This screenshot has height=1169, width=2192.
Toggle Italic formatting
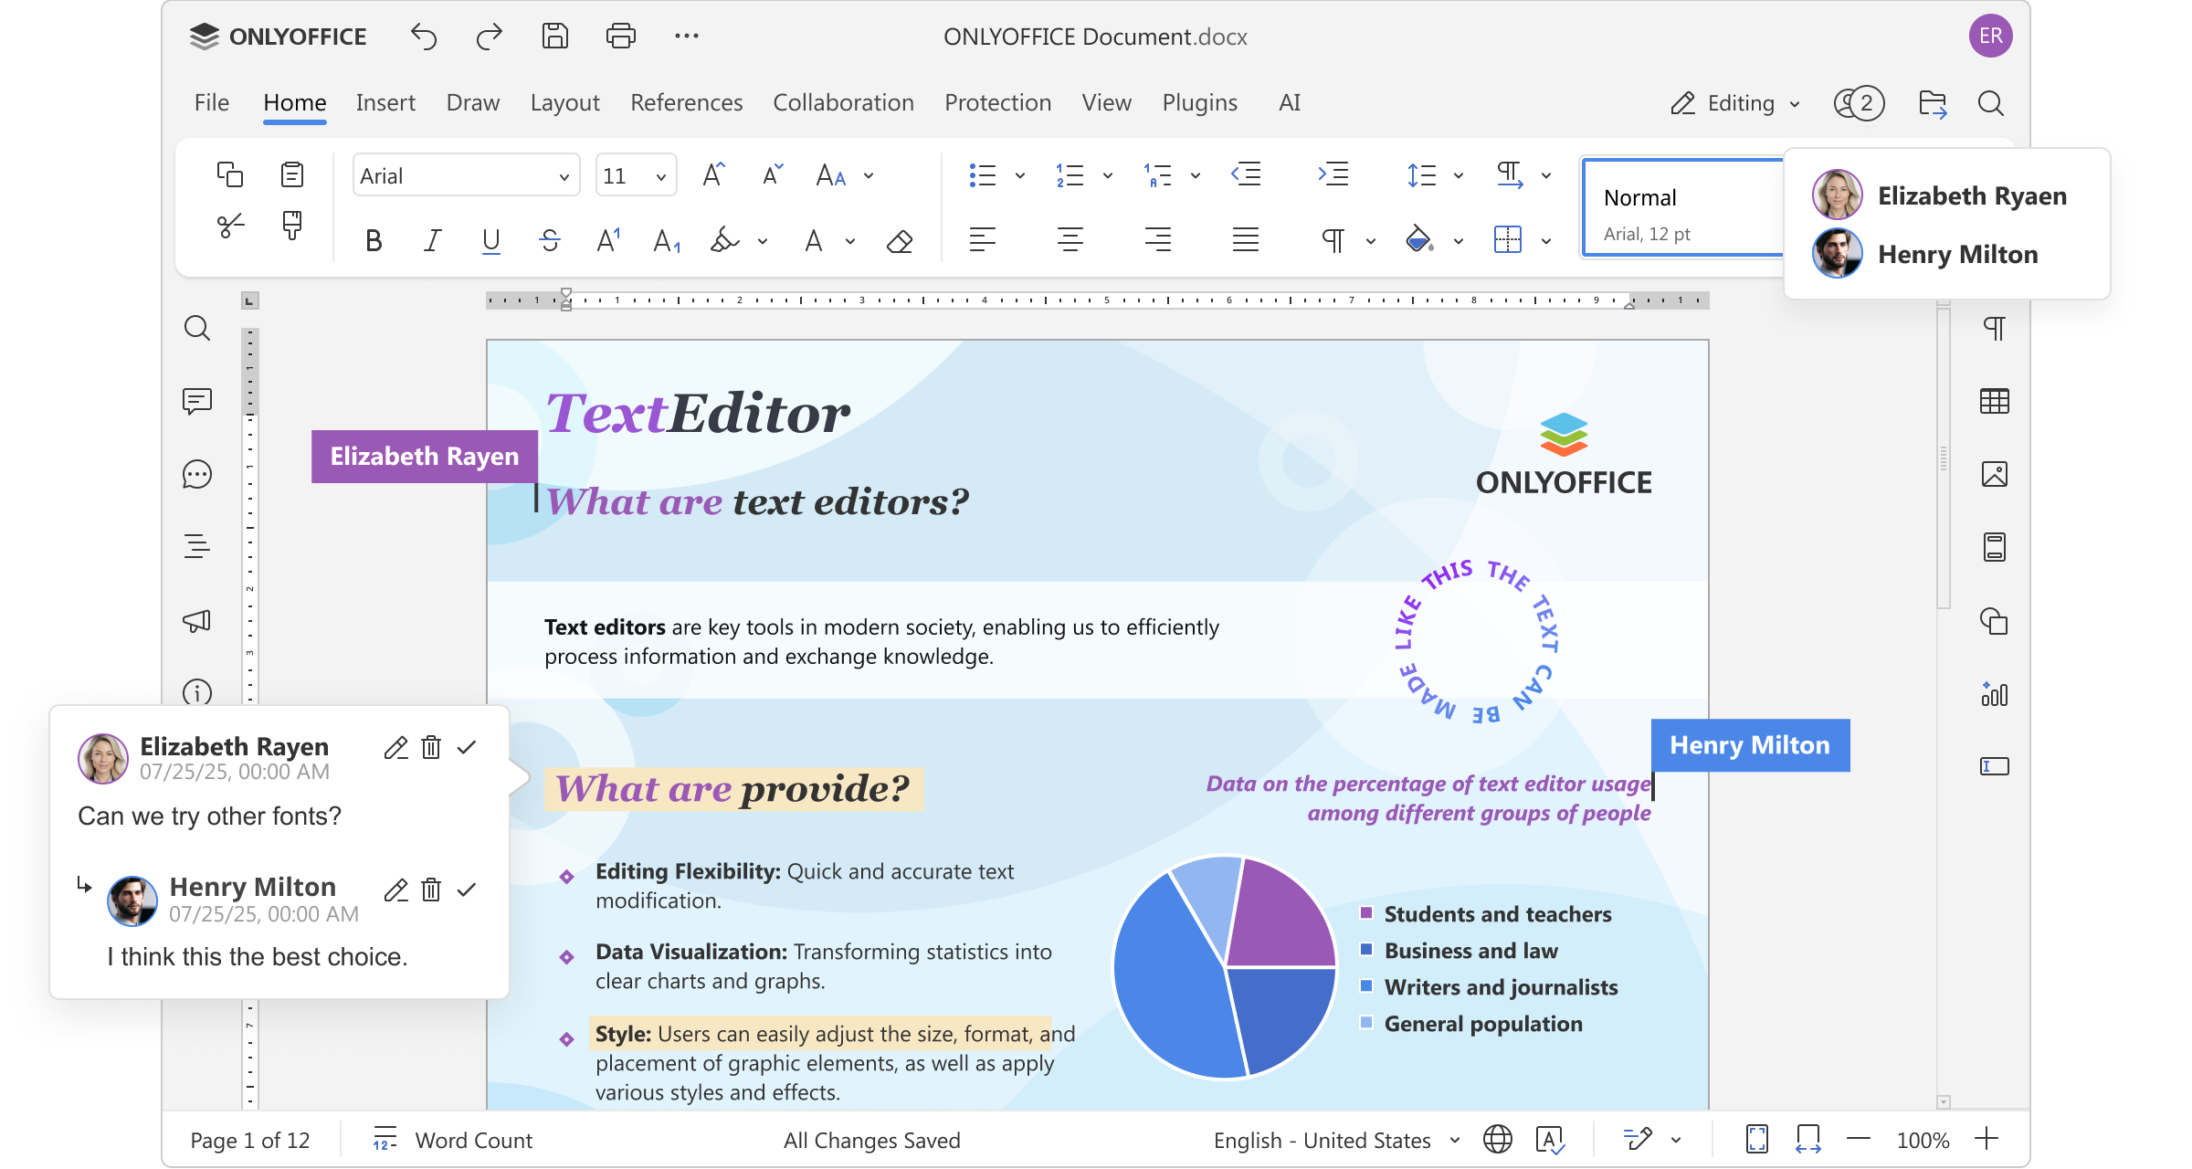(432, 241)
